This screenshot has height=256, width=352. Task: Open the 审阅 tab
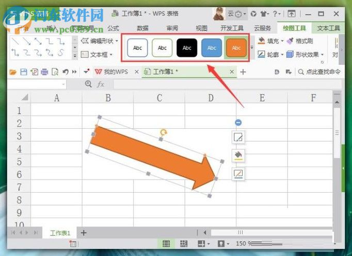pyautogui.click(x=172, y=28)
